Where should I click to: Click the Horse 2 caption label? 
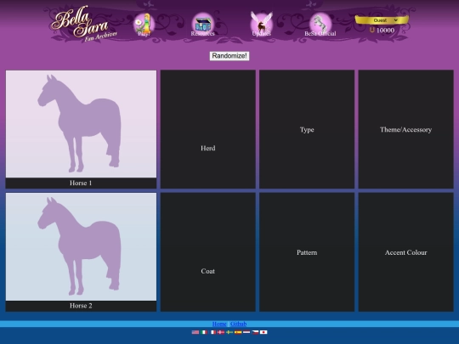click(x=81, y=306)
